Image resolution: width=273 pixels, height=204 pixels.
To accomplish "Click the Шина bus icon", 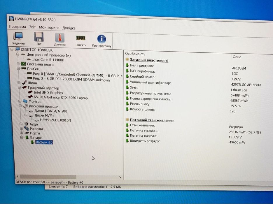I will tap(24, 82).
